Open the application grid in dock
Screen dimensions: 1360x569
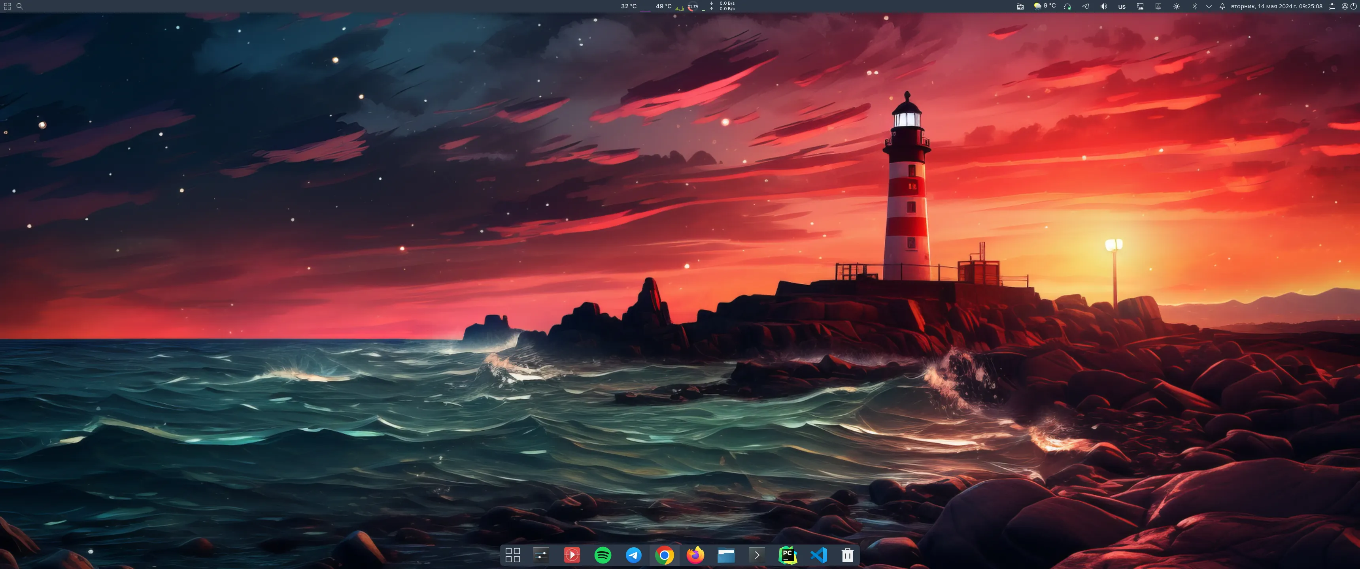click(x=512, y=555)
